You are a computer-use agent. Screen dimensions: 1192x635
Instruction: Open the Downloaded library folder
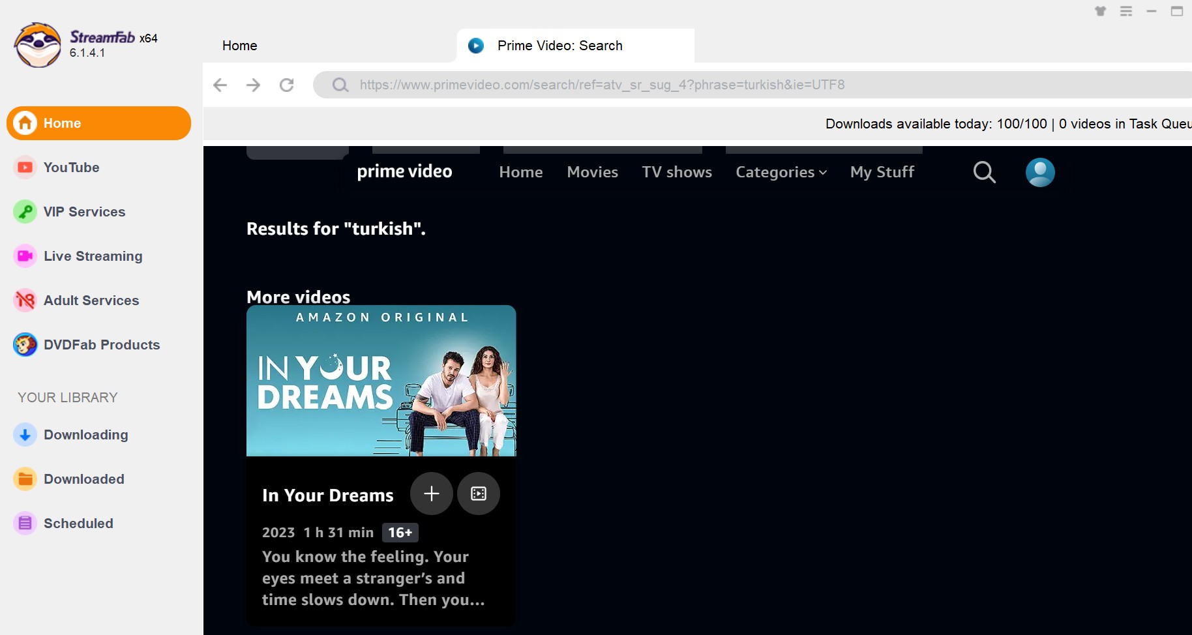83,479
